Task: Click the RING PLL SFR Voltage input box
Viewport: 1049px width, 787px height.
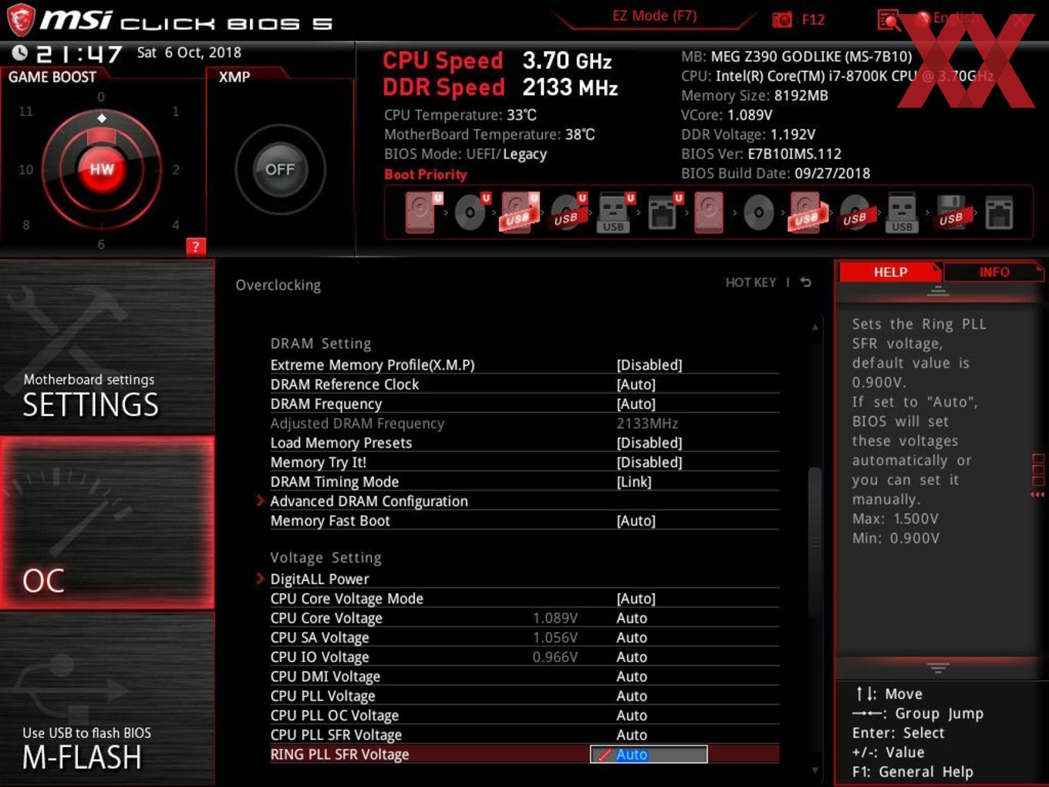Action: pyautogui.click(x=649, y=755)
